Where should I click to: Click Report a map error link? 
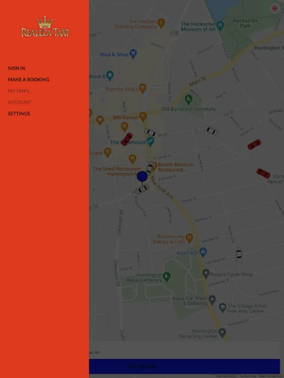(x=270, y=376)
